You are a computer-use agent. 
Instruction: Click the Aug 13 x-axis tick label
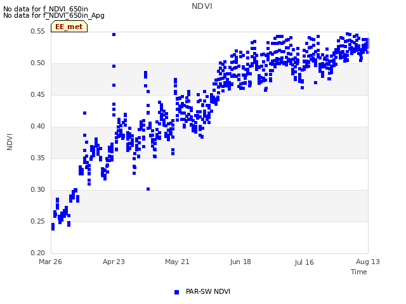point(368,262)
